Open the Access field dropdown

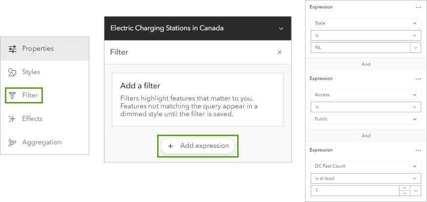366,95
